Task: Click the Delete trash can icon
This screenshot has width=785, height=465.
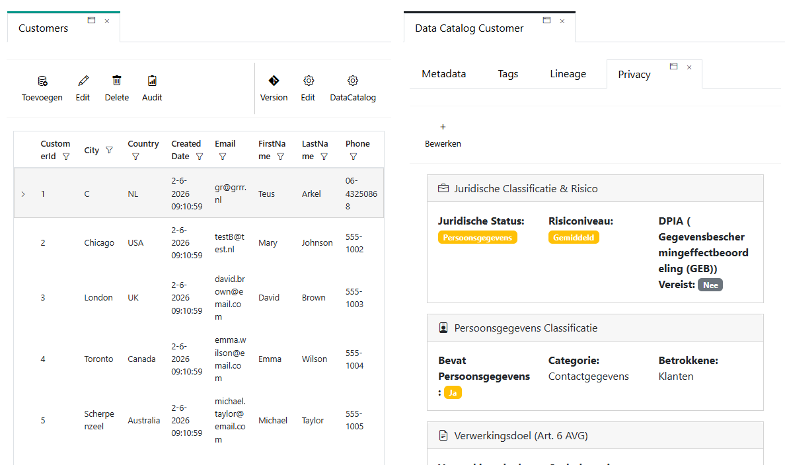Action: pyautogui.click(x=117, y=81)
